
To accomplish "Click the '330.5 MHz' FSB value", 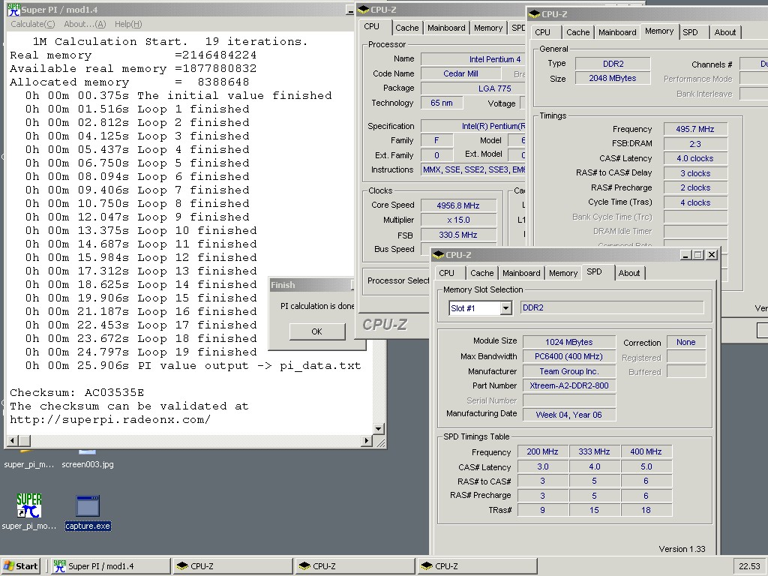I will [x=458, y=235].
